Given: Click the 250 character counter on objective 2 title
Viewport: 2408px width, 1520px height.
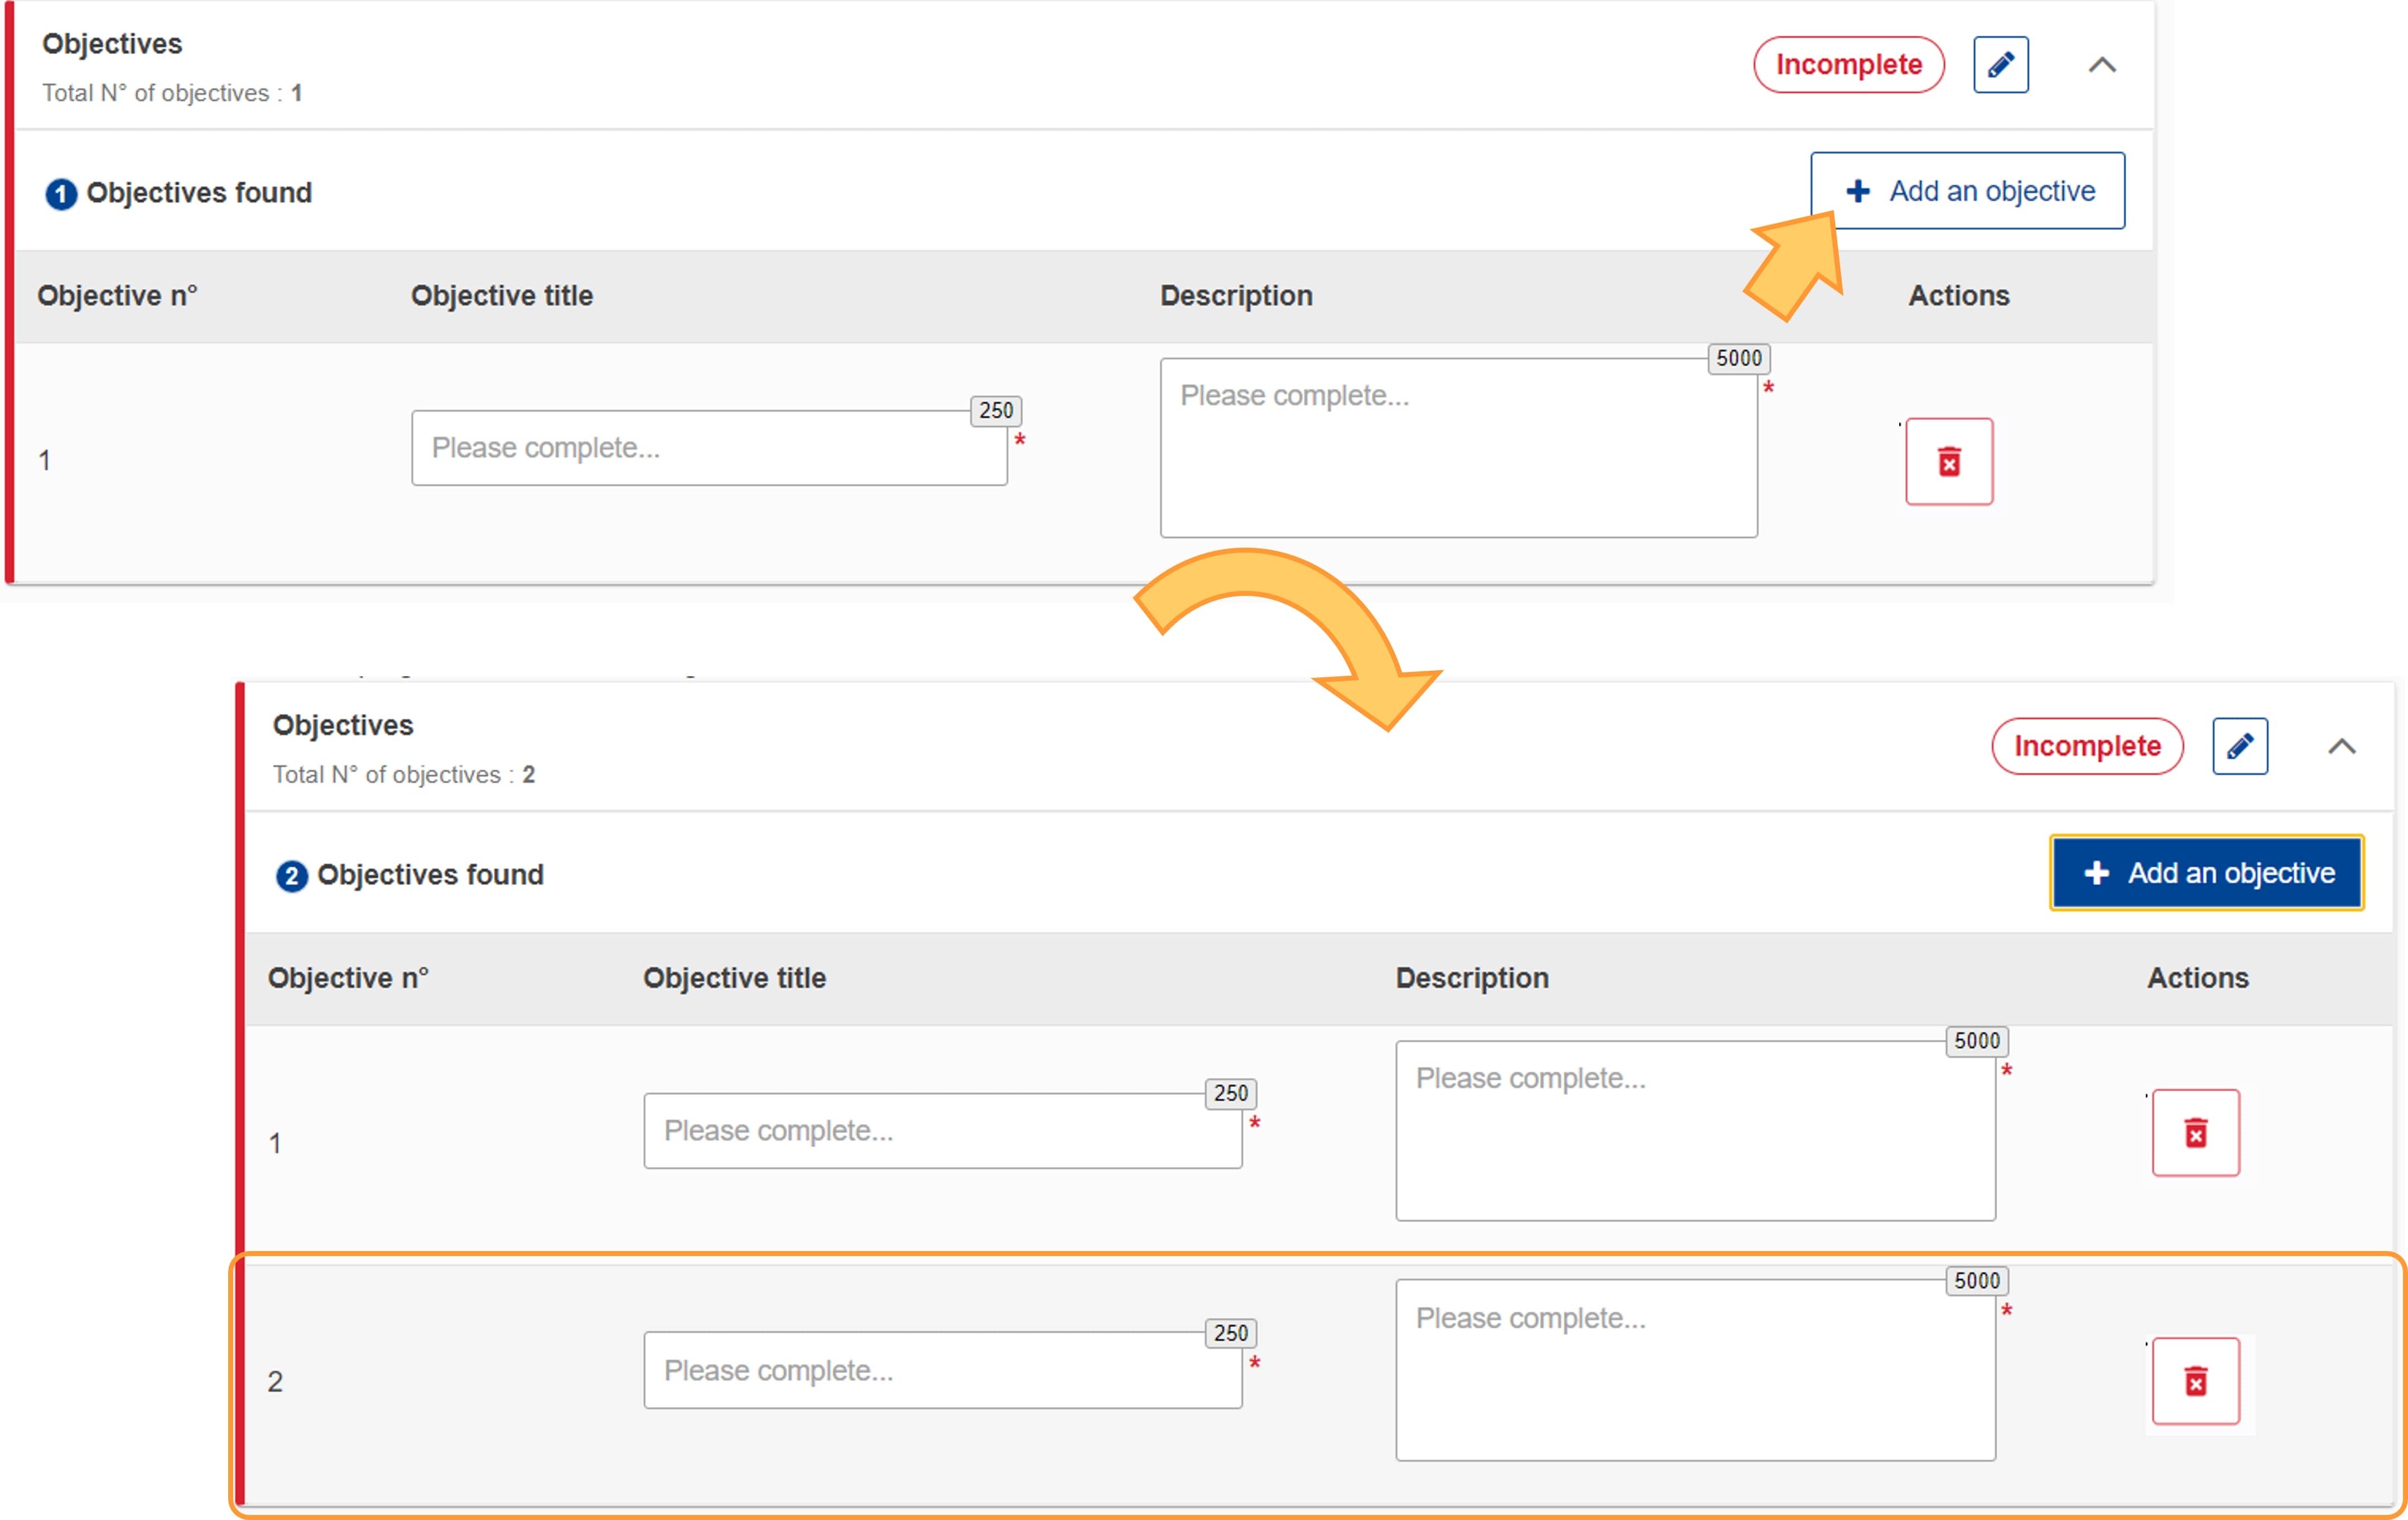Looking at the screenshot, I should click(x=1230, y=1333).
